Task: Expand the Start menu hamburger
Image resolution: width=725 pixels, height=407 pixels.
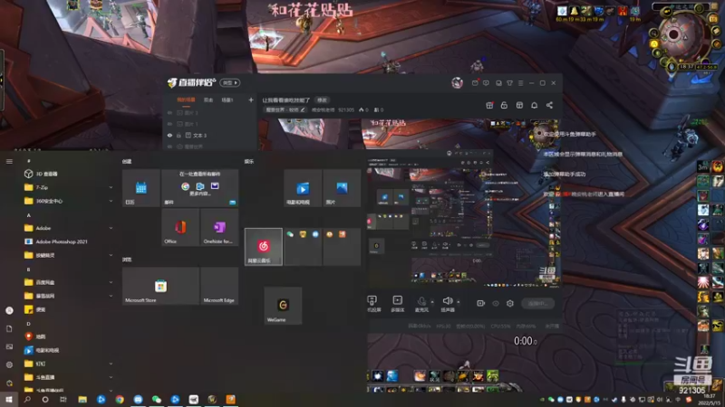Action: pyautogui.click(x=9, y=162)
